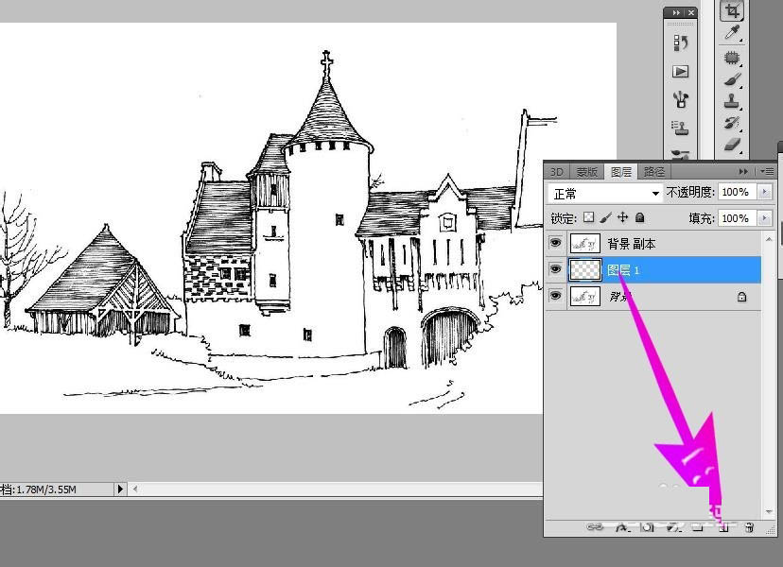The width and height of the screenshot is (783, 567).
Task: Select the Eyedropper tool
Action: click(x=731, y=34)
